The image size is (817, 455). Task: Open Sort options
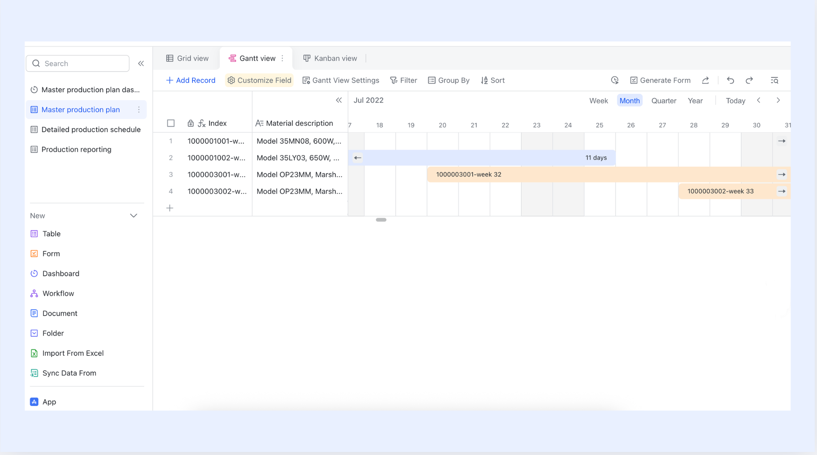pyautogui.click(x=492, y=80)
